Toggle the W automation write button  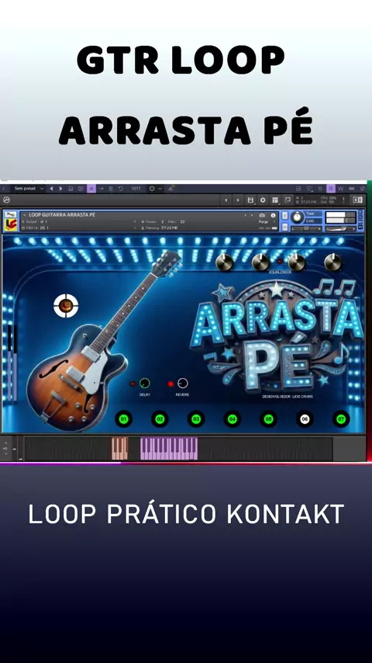click(340, 189)
